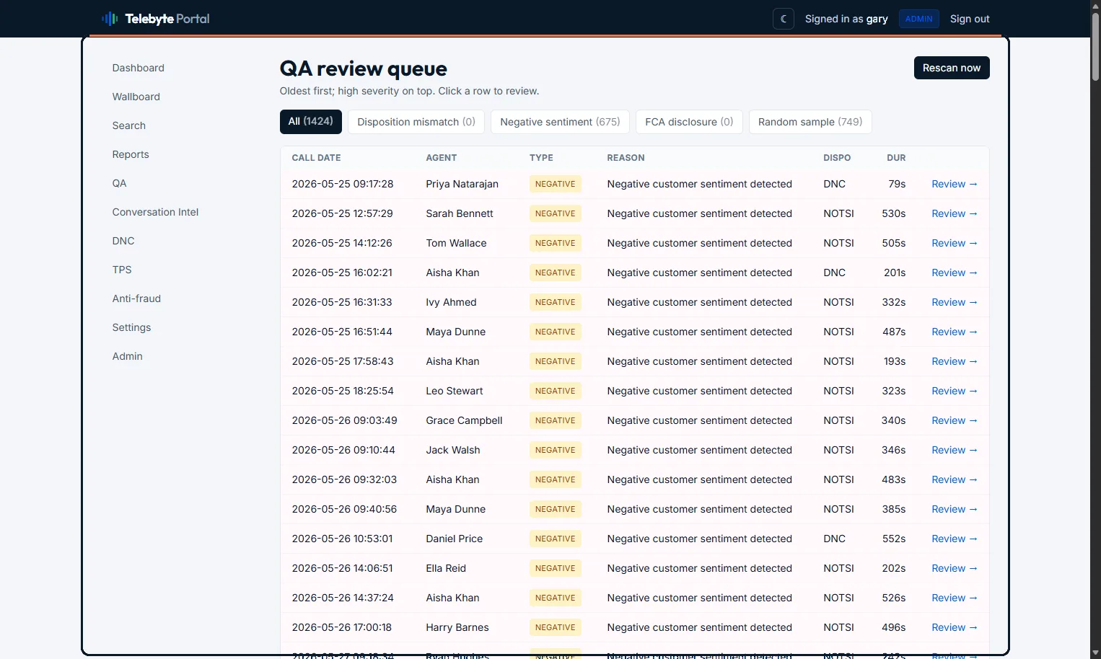The height and width of the screenshot is (659, 1101).
Task: Review Maya Dunne's 16:51:44 call
Action: click(955, 332)
